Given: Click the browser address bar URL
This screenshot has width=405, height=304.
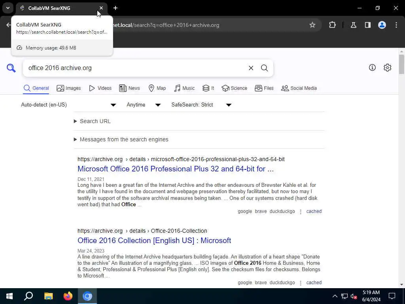Looking at the screenshot, I should click(x=165, y=25).
